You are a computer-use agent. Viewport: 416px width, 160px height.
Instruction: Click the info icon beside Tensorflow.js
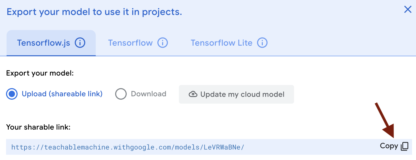[x=80, y=42]
